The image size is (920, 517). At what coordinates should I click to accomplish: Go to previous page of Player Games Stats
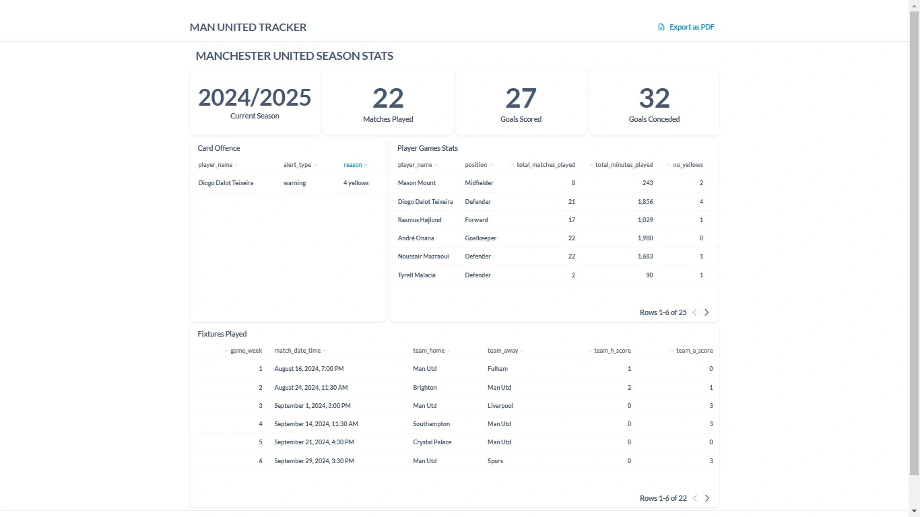(695, 312)
